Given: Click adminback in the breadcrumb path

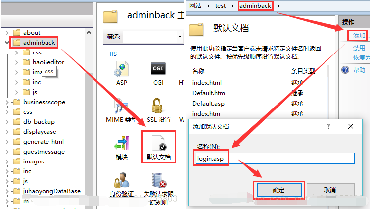Looking at the screenshot, I should pyautogui.click(x=255, y=5).
